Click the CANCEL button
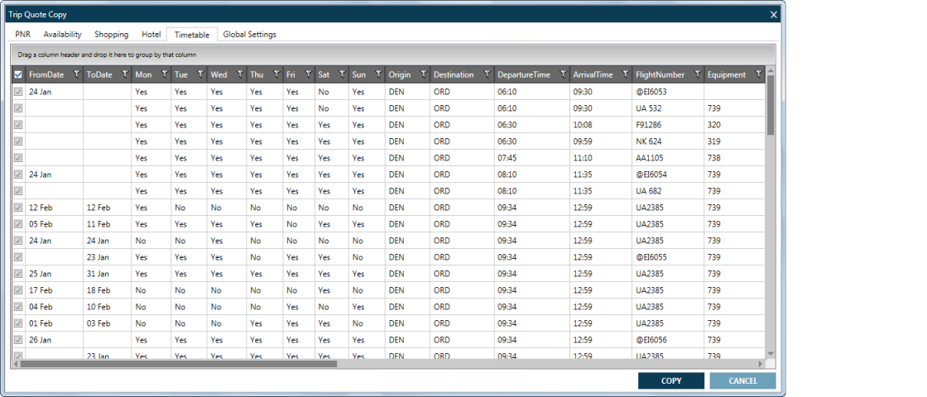The width and height of the screenshot is (927, 397). (x=742, y=380)
